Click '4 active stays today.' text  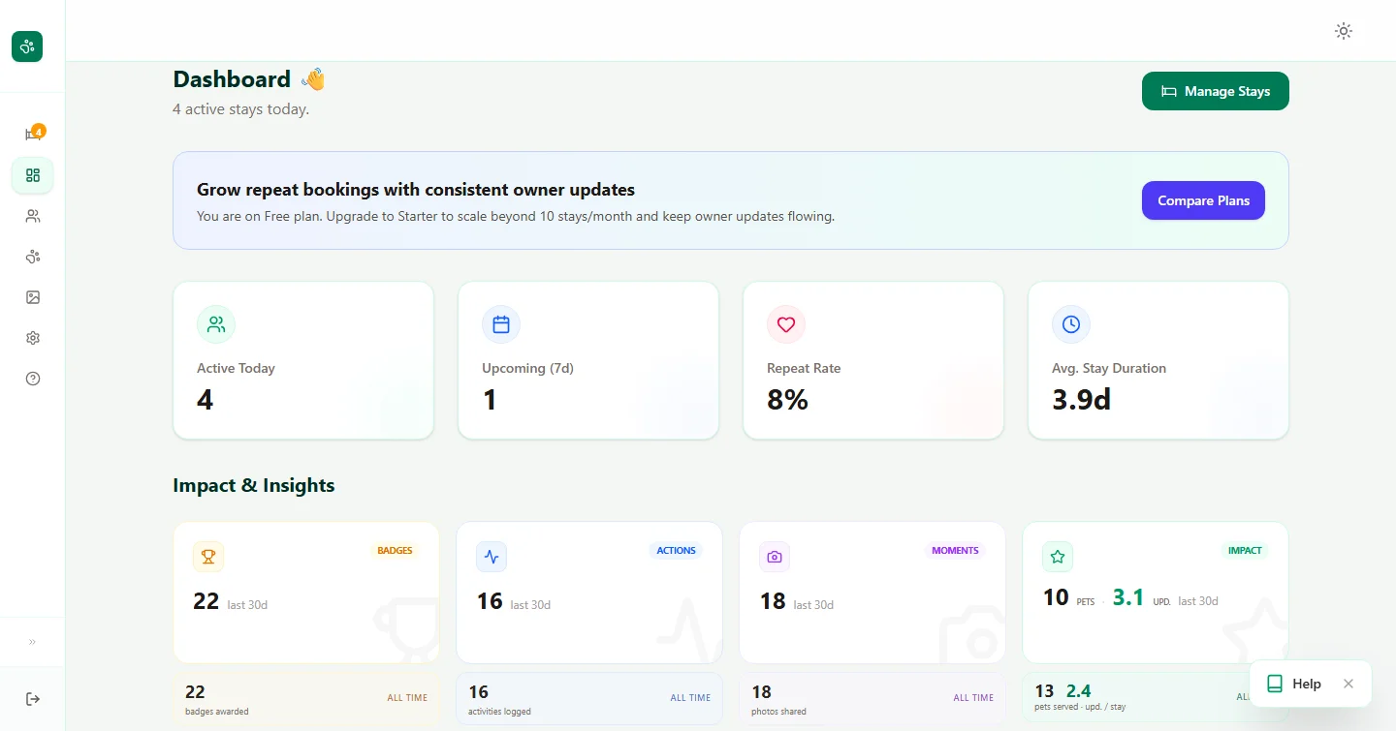click(240, 109)
